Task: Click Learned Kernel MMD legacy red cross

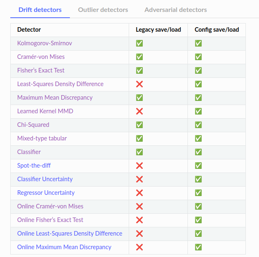Action: pos(139,111)
